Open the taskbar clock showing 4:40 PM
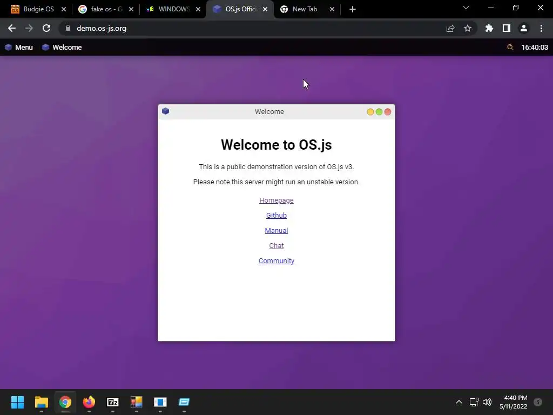 coord(514,402)
